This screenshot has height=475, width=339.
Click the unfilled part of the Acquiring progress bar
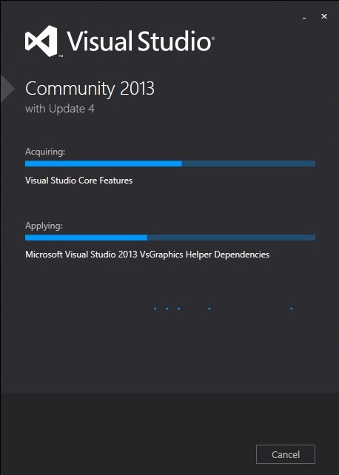pyautogui.click(x=249, y=164)
